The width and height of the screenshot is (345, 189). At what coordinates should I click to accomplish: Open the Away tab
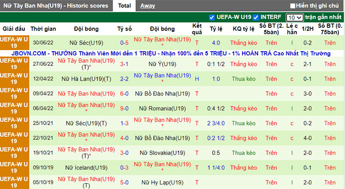click(x=148, y=6)
